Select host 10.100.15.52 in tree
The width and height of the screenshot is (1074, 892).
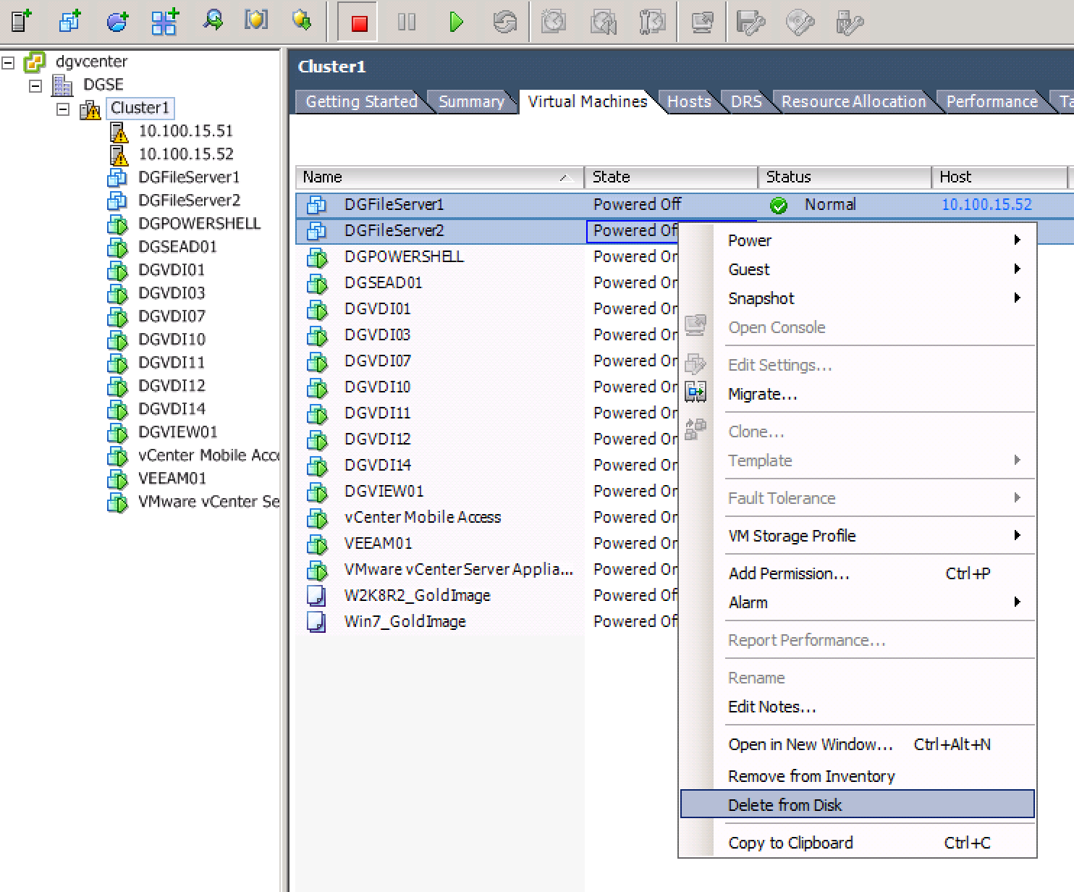186,154
